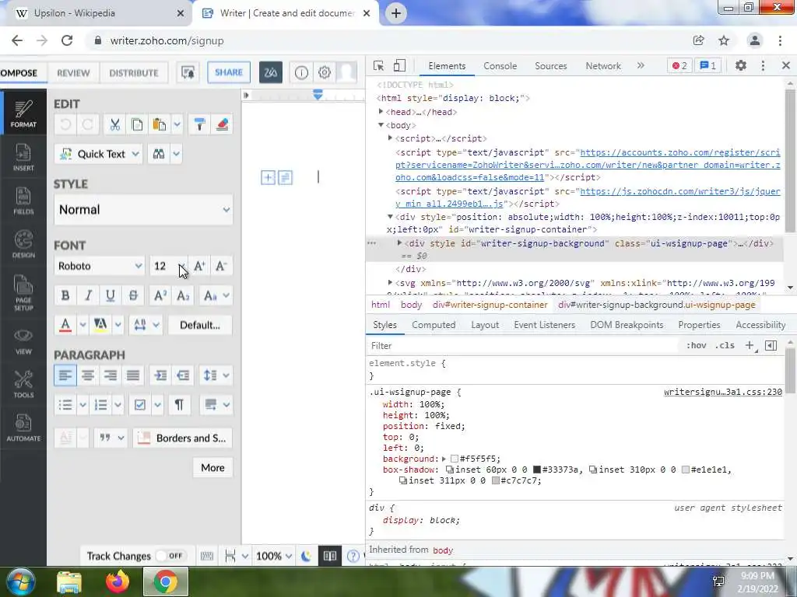Increase indent icon in Paragraph section

160,375
